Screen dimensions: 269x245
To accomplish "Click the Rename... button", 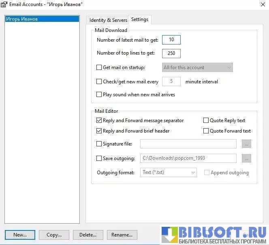I will click(x=122, y=235).
